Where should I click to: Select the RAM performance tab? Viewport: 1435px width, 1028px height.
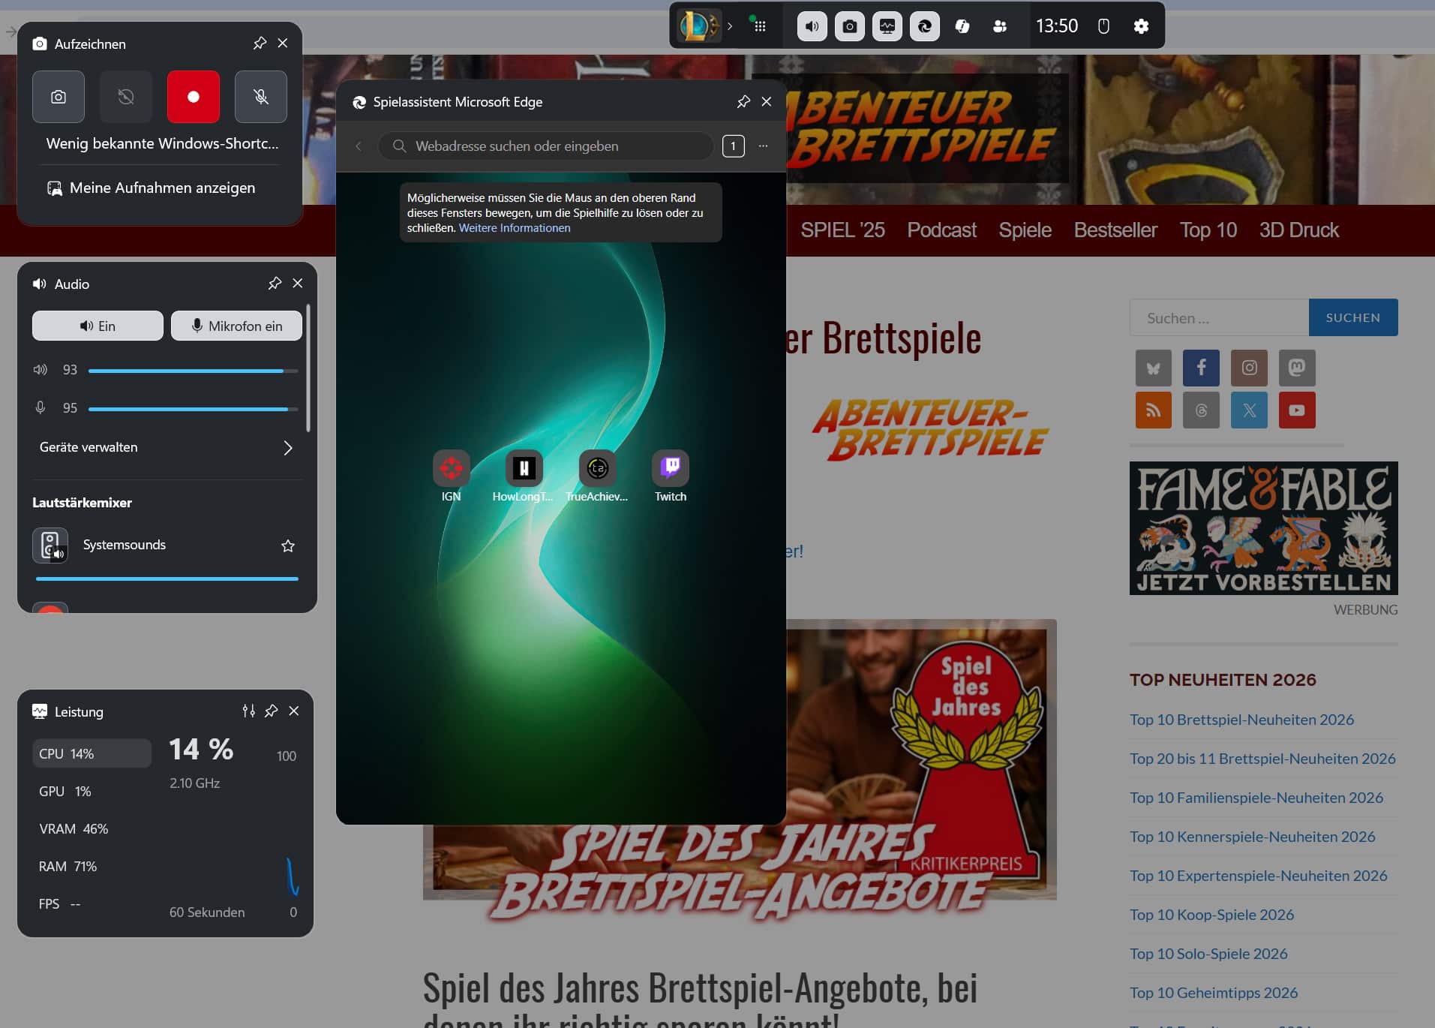tap(68, 867)
